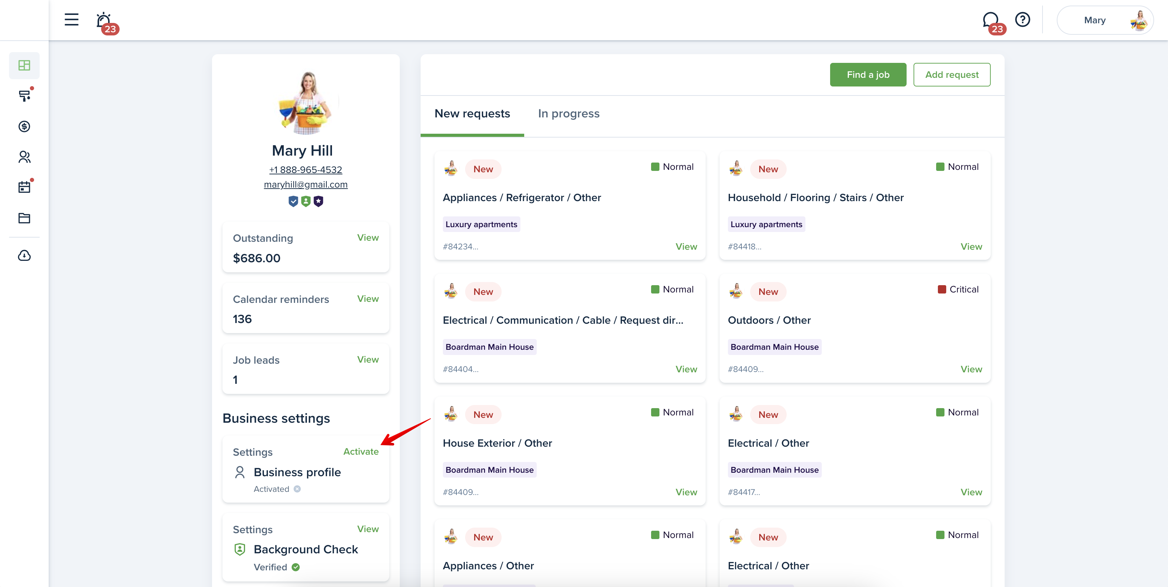Click the $686.00 outstanding amount
The height and width of the screenshot is (587, 1168).
coord(256,258)
